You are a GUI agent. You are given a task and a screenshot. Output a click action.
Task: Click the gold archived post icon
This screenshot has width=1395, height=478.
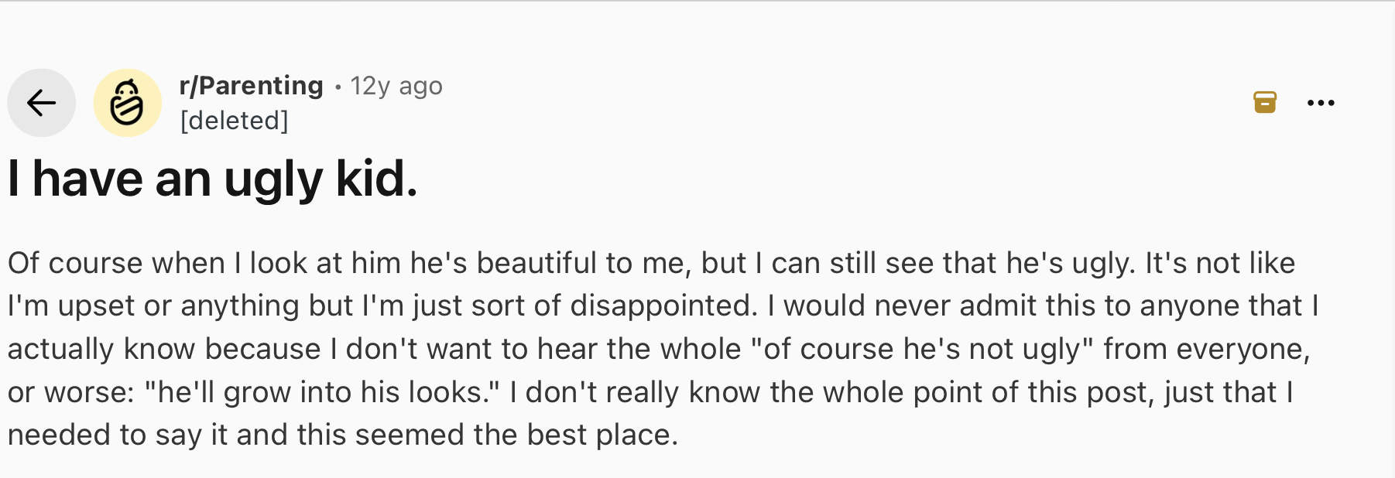pyautogui.click(x=1264, y=102)
